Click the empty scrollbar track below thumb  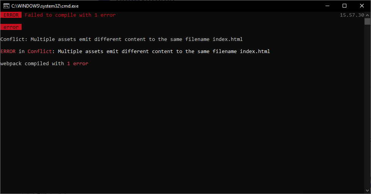[x=367, y=106]
